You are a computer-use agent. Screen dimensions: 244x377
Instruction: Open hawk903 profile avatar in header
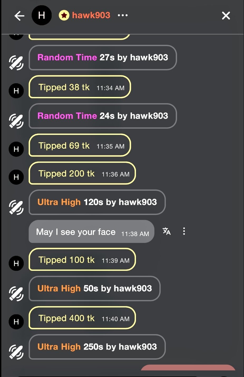pos(42,15)
